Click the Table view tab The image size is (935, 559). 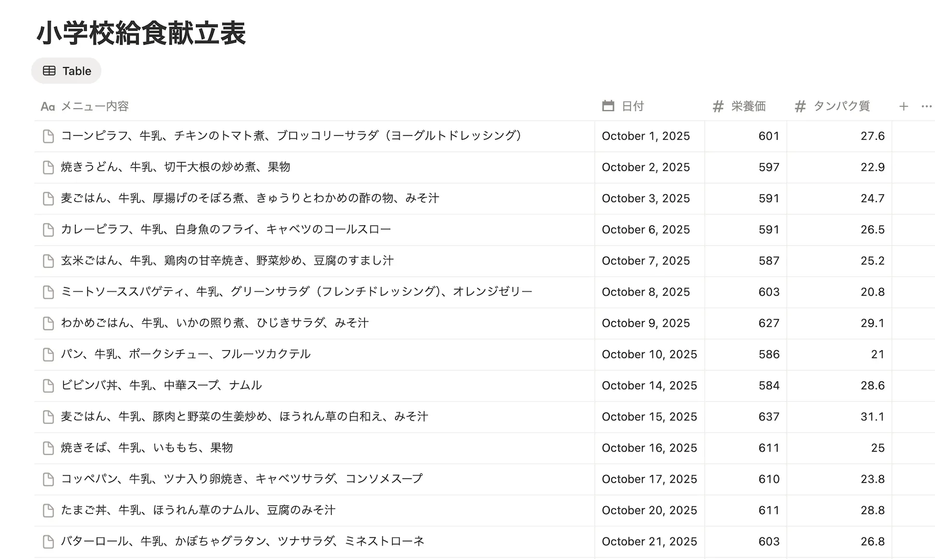[x=66, y=71]
